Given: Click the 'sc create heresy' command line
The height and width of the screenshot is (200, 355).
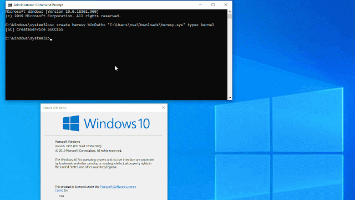Looking at the screenshot, I should click(110, 24).
